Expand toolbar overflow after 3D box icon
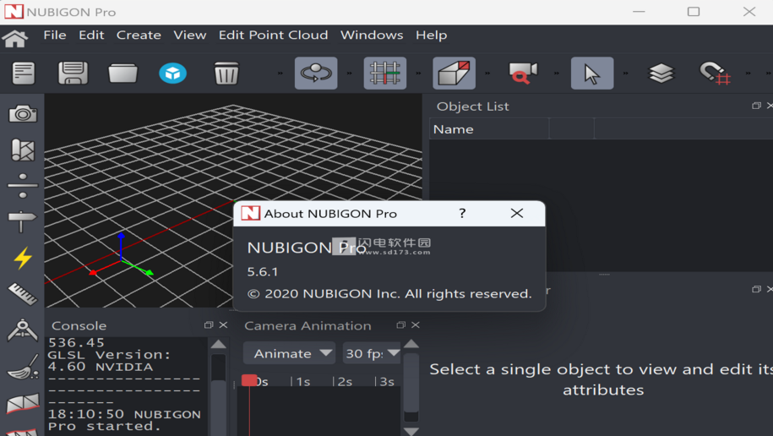The image size is (773, 436). click(x=487, y=73)
